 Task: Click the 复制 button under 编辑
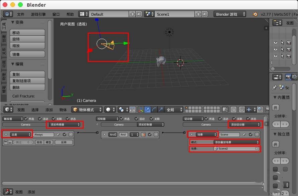pyautogui.click(x=27, y=74)
